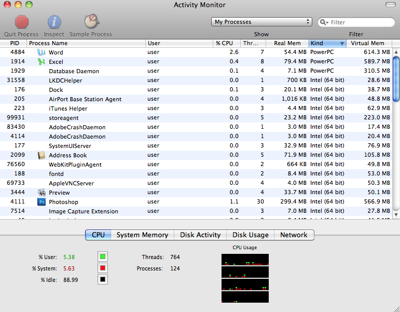Click the % User value 5.38
Viewport: 400px width, 312px height.
(x=69, y=257)
